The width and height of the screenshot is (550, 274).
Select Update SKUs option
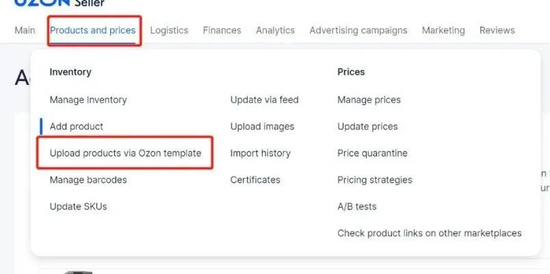pyautogui.click(x=78, y=207)
